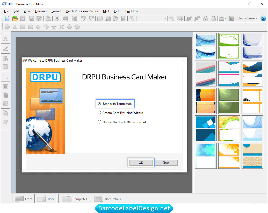The width and height of the screenshot is (268, 213).
Task: Open the Buy Now menu
Action: click(132, 11)
